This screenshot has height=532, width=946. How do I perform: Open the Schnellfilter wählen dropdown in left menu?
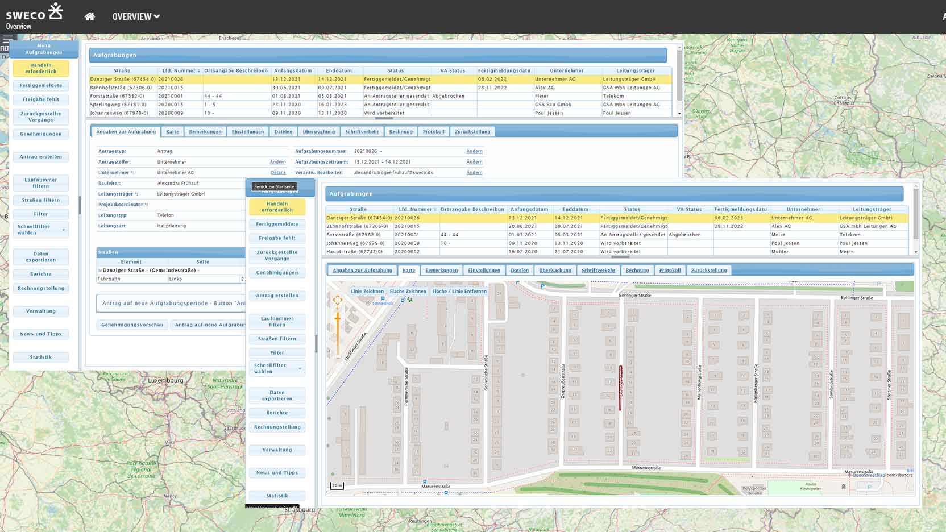point(41,230)
